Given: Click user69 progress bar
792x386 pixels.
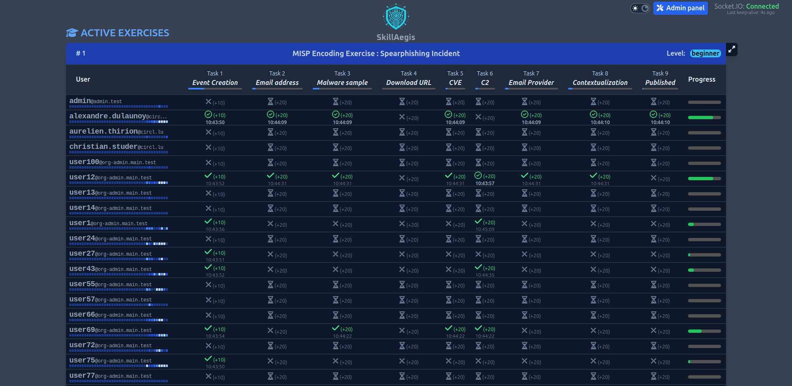Looking at the screenshot, I should click(705, 331).
